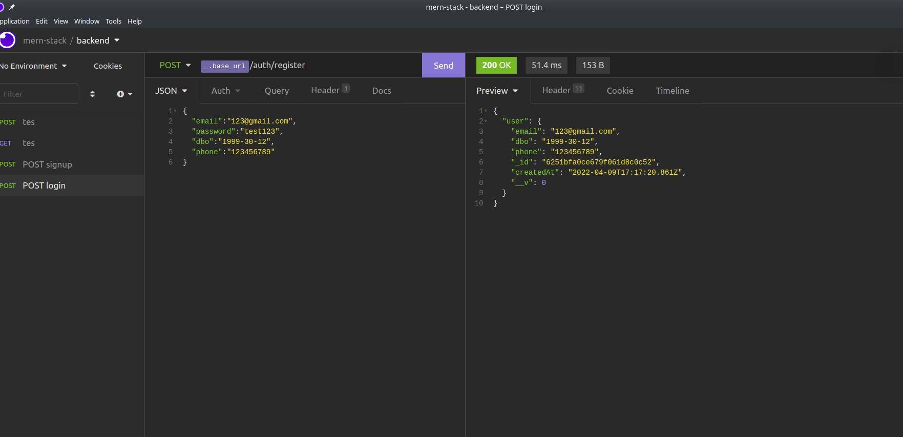Screen dimensions: 903x437
Task: Open the Help menu
Action: 135,21
